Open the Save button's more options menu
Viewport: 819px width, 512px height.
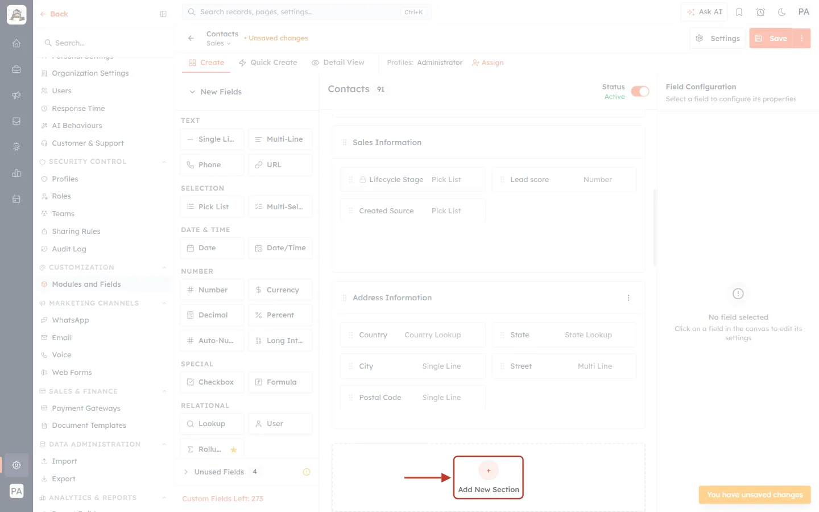point(801,38)
